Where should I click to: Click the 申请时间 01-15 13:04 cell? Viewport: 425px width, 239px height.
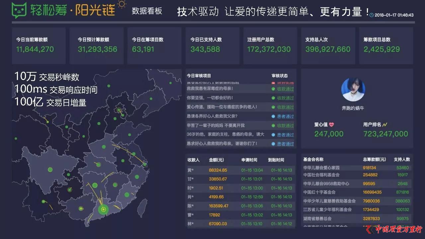pos(252,170)
